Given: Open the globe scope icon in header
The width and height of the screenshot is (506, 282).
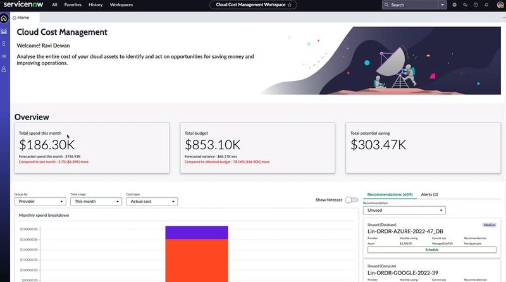Looking at the screenshot, I should coord(454,5).
